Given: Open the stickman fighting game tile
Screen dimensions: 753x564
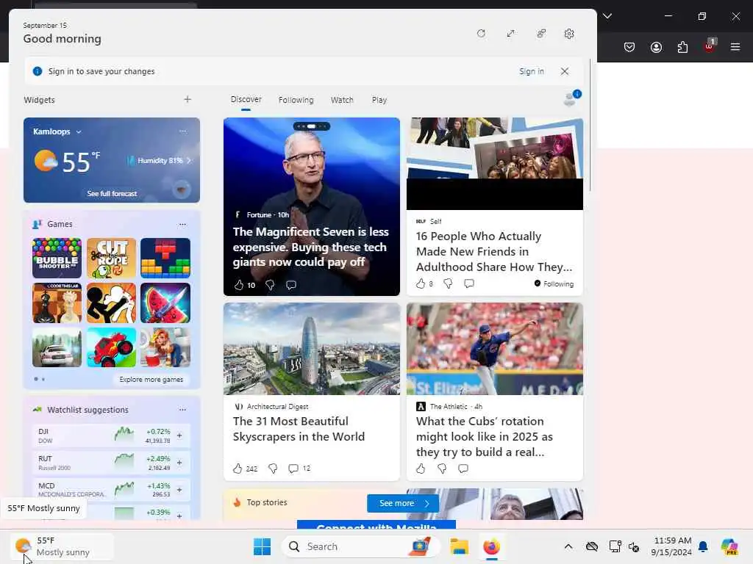Looking at the screenshot, I should pos(112,303).
